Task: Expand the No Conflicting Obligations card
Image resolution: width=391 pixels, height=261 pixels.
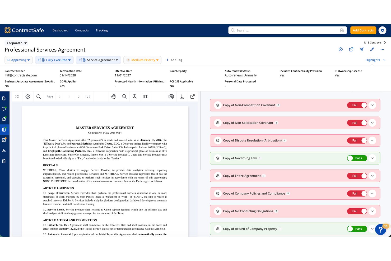Action: coord(372,211)
